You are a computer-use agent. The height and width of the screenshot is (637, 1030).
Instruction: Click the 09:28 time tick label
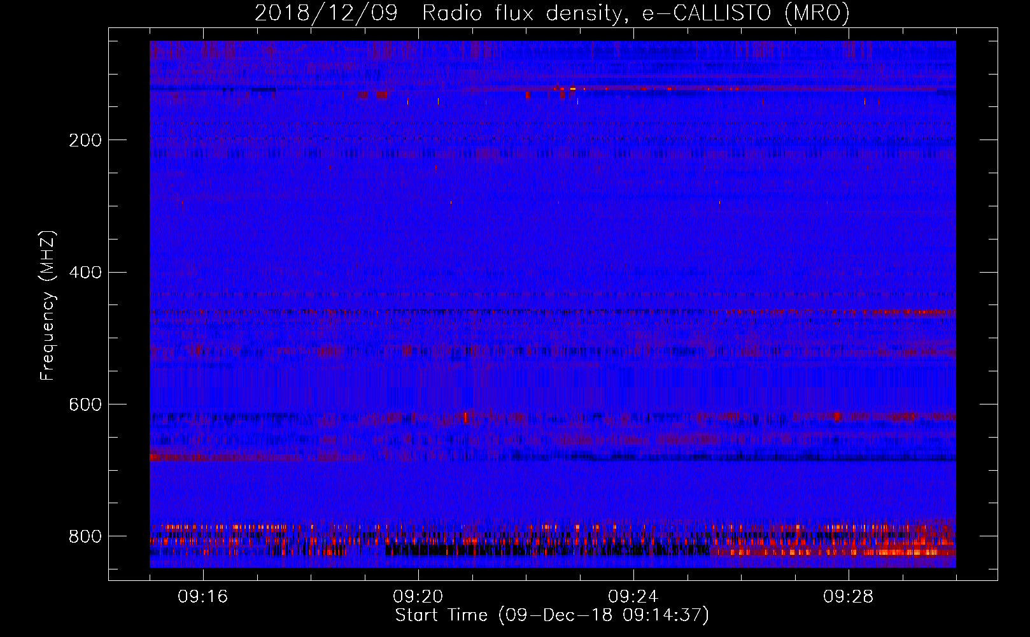point(849,597)
